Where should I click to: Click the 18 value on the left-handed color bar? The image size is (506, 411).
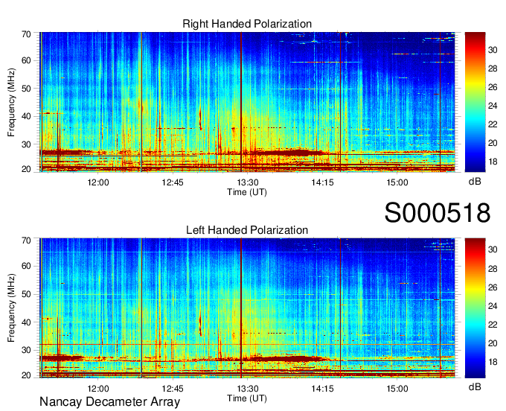(493, 362)
